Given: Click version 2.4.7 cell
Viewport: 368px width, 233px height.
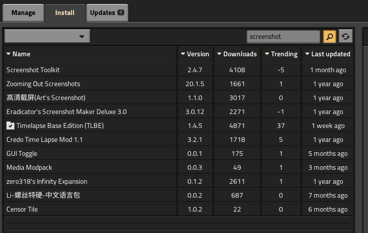Looking at the screenshot, I should coord(195,70).
